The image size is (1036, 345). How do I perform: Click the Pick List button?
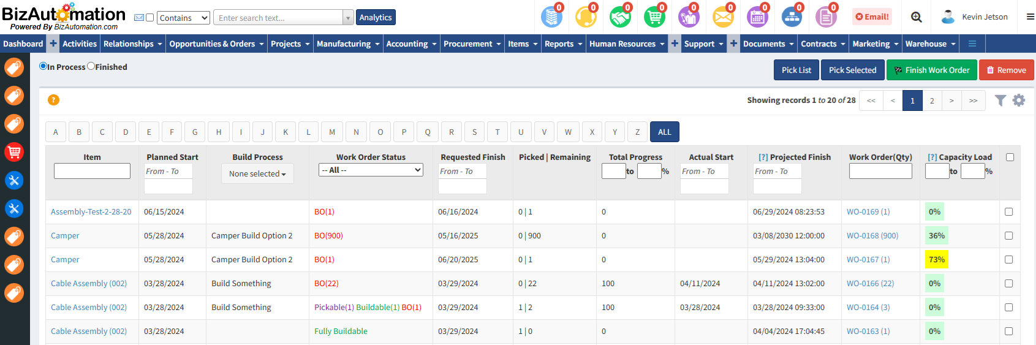pos(796,70)
